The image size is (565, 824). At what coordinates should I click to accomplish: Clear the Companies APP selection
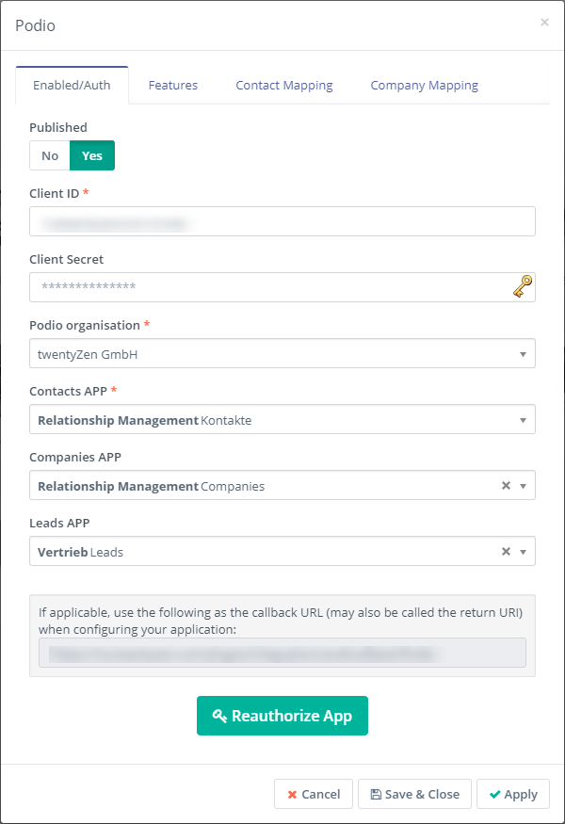506,486
